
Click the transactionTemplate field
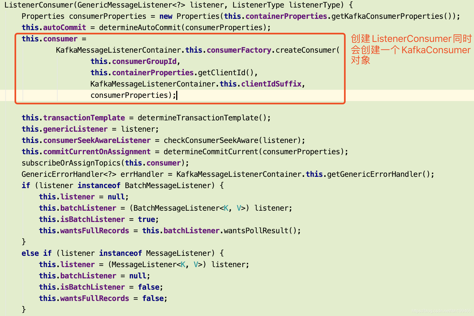pyautogui.click(x=84, y=118)
